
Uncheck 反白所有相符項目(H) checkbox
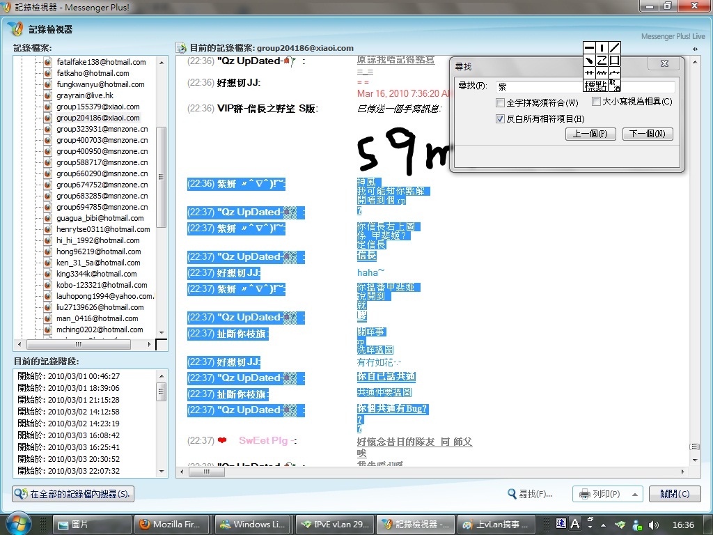point(500,118)
